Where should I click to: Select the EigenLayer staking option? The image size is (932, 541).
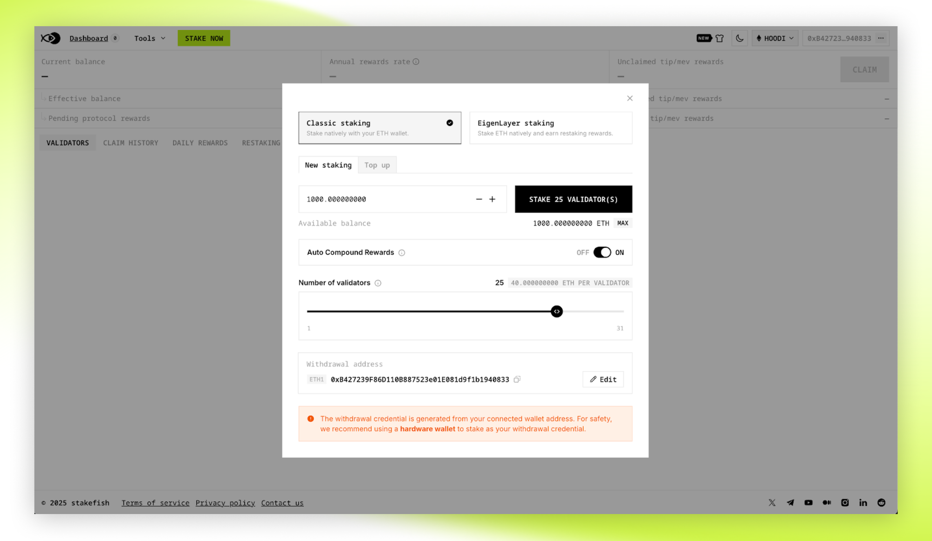pos(550,128)
